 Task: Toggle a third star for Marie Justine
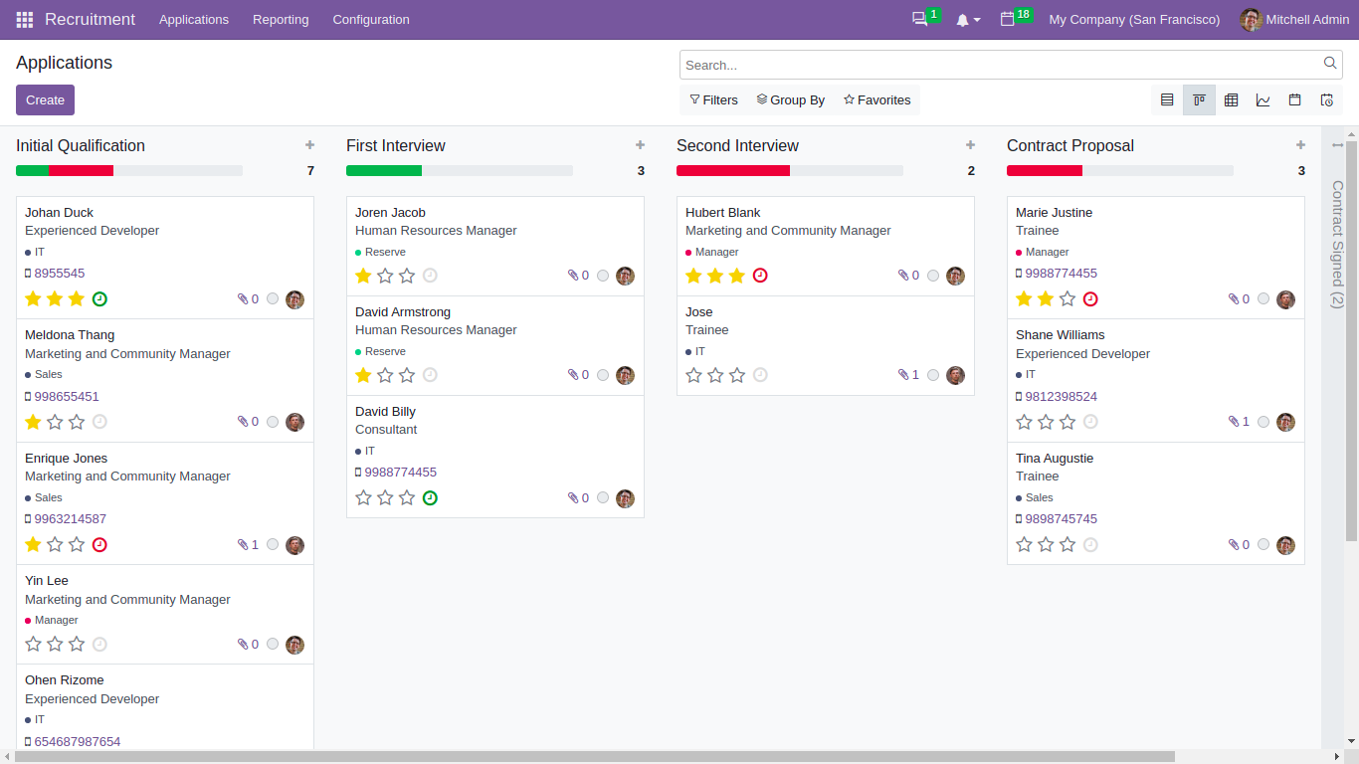1068,298
